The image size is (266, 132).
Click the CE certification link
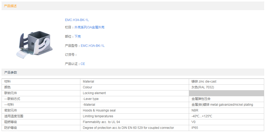pyautogui.click(x=83, y=64)
